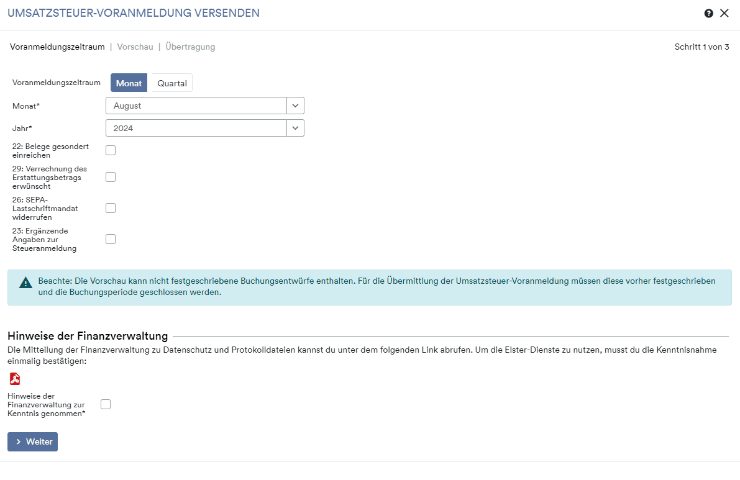
Task: Close the Umsatzsteuer-Voranmeldung dialog
Action: click(724, 13)
